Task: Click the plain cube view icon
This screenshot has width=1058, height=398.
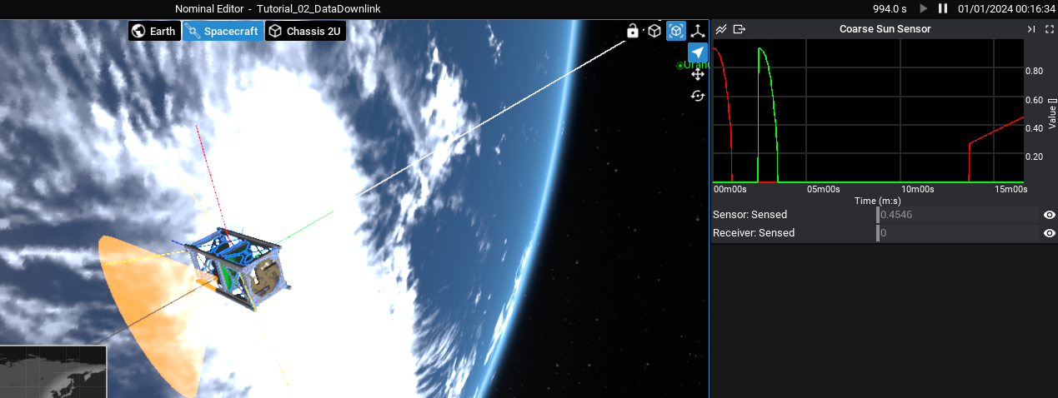Action: pyautogui.click(x=654, y=31)
